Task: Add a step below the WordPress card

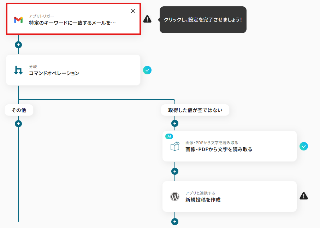Action: pyautogui.click(x=175, y=222)
